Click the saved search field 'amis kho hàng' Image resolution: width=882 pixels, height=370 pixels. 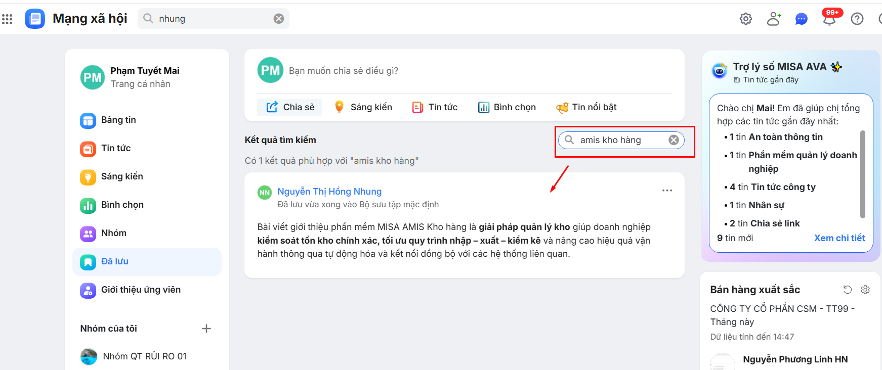tap(621, 140)
